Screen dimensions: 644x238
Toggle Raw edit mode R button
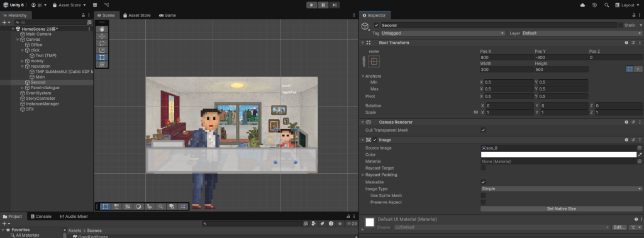click(638, 69)
